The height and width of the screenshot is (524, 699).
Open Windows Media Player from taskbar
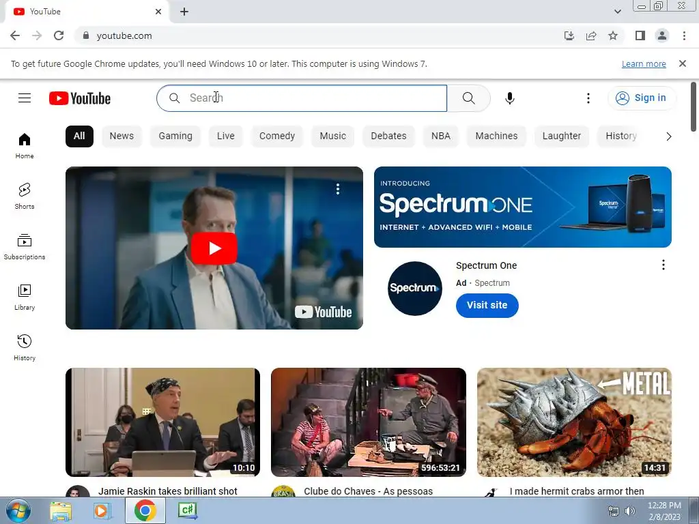(x=102, y=510)
